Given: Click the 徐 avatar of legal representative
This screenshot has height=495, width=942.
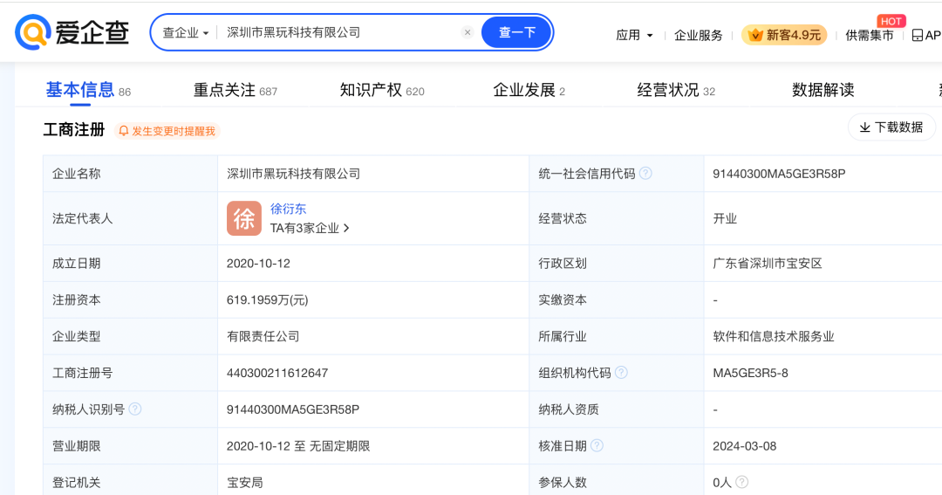Looking at the screenshot, I should pyautogui.click(x=244, y=218).
